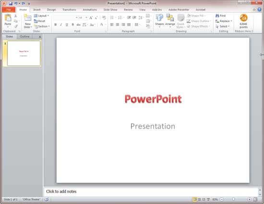Click the spell check icon in status bar
This screenshot has width=264, height=204.
point(47,200)
